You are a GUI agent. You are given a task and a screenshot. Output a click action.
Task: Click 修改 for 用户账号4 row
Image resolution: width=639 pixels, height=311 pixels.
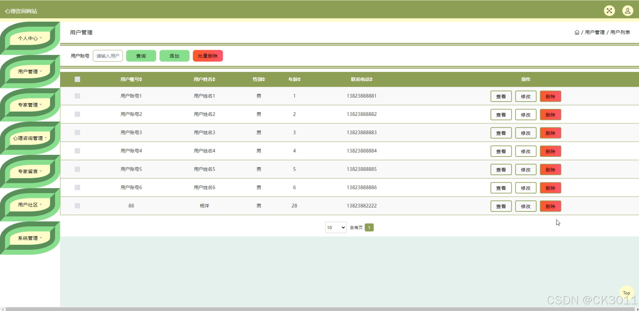526,151
